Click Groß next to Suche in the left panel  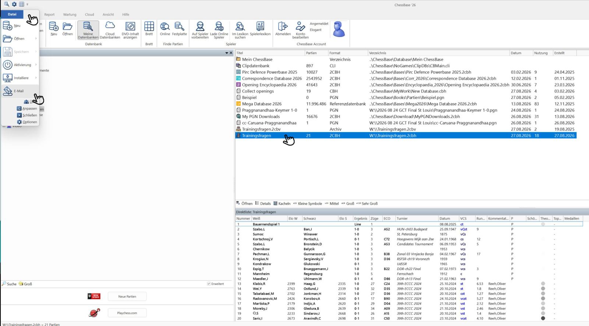click(25, 284)
